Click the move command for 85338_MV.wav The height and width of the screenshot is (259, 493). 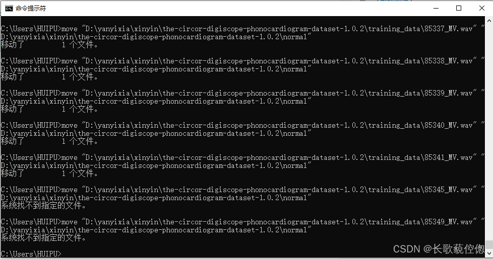coord(242,65)
